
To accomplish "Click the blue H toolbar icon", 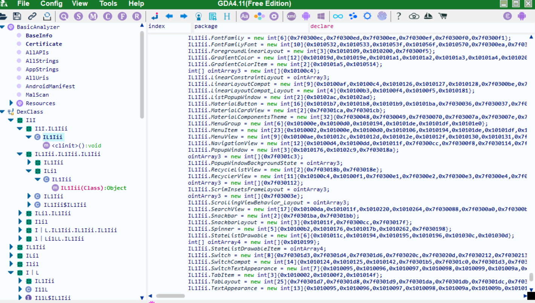I will [227, 16].
